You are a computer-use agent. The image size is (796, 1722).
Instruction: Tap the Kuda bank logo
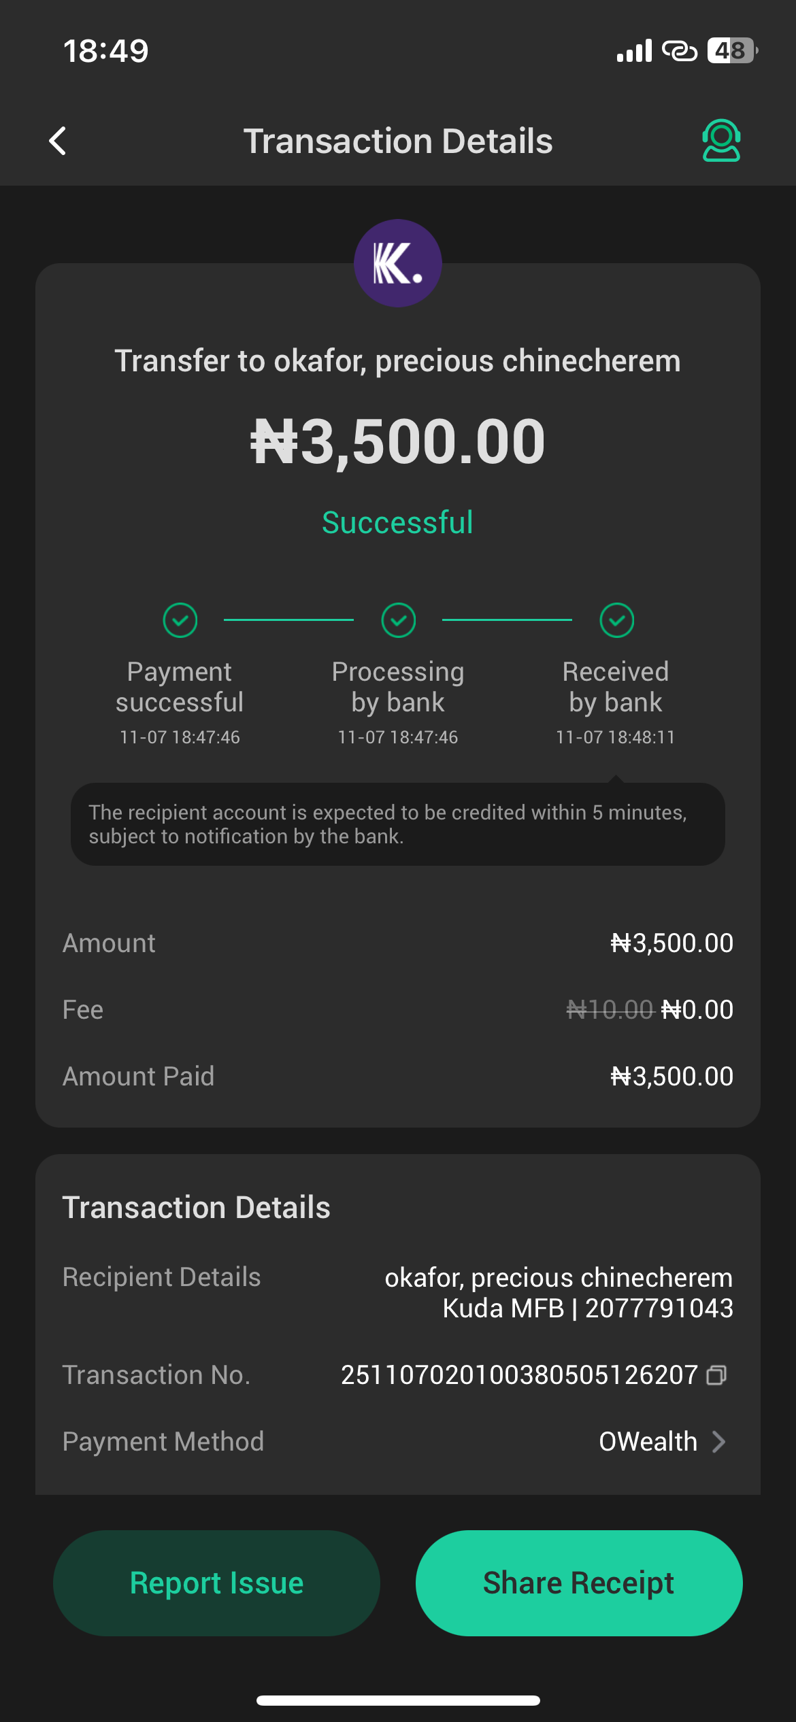398,263
